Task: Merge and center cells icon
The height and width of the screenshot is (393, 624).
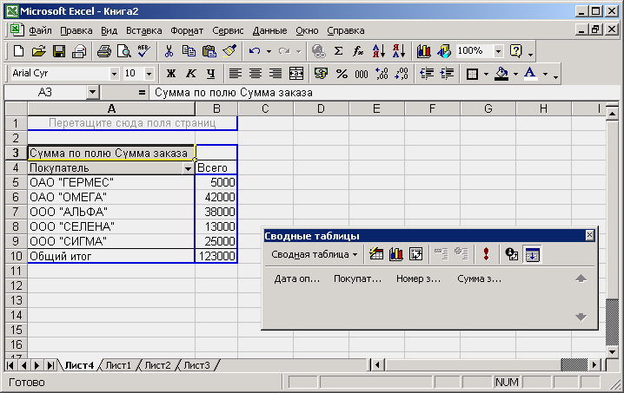Action: pos(296,74)
